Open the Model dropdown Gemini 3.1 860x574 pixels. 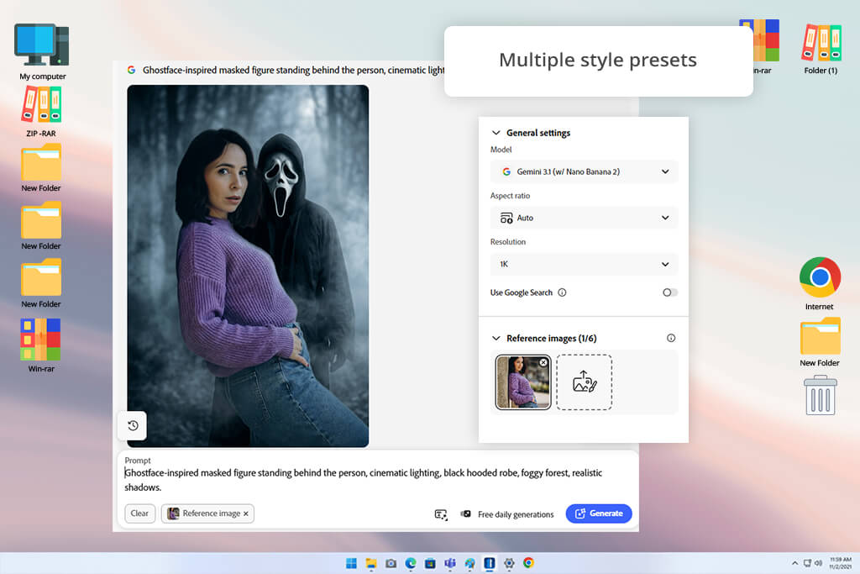[585, 171]
